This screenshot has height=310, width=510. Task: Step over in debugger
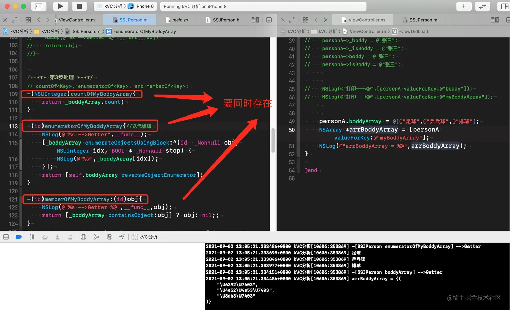point(45,237)
